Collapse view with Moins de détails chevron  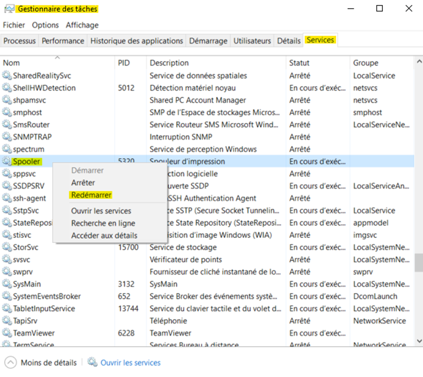(10, 363)
